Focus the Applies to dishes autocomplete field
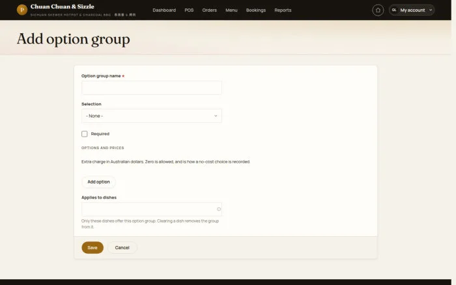Image resolution: width=456 pixels, height=285 pixels. (x=152, y=209)
